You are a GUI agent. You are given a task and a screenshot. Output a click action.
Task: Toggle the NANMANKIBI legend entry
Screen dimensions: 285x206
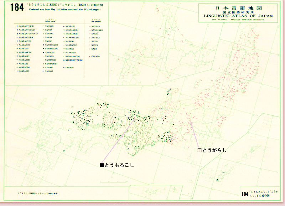[43, 45]
